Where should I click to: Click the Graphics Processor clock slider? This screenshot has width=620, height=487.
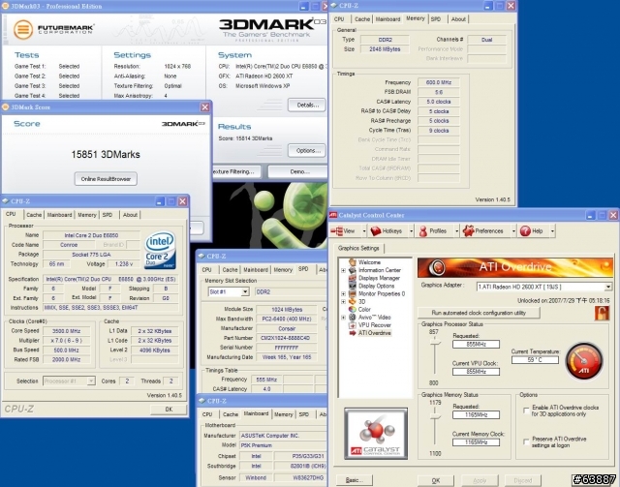435,343
